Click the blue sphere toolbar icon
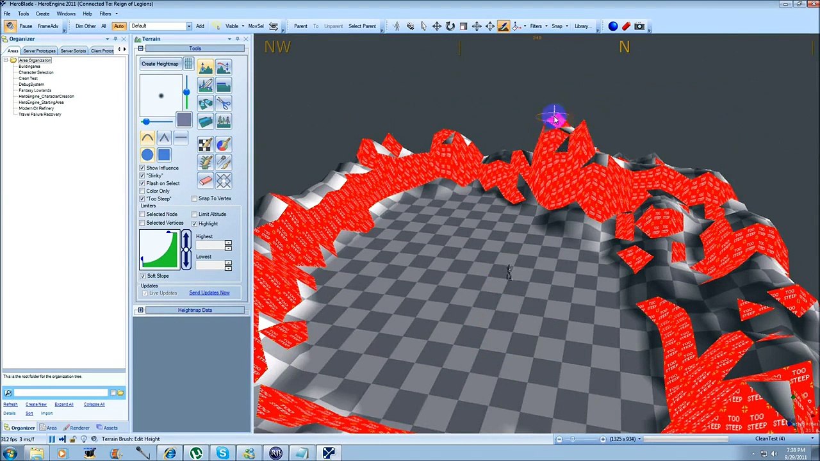The image size is (820, 461). 613,26
